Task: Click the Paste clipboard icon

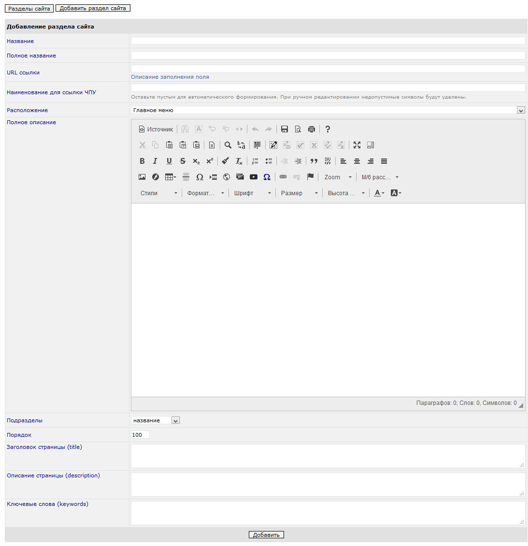Action: point(169,145)
